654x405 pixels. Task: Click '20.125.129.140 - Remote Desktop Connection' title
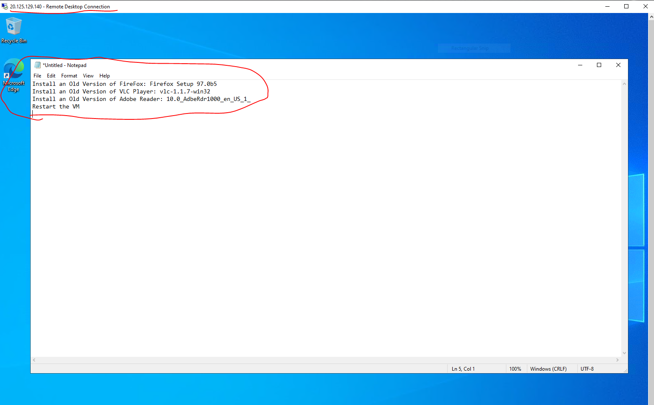[60, 7]
